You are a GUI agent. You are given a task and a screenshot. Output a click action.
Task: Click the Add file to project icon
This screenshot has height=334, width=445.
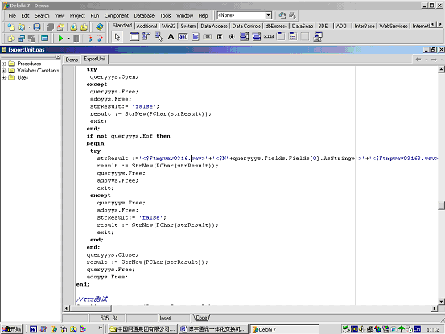pos(73,27)
